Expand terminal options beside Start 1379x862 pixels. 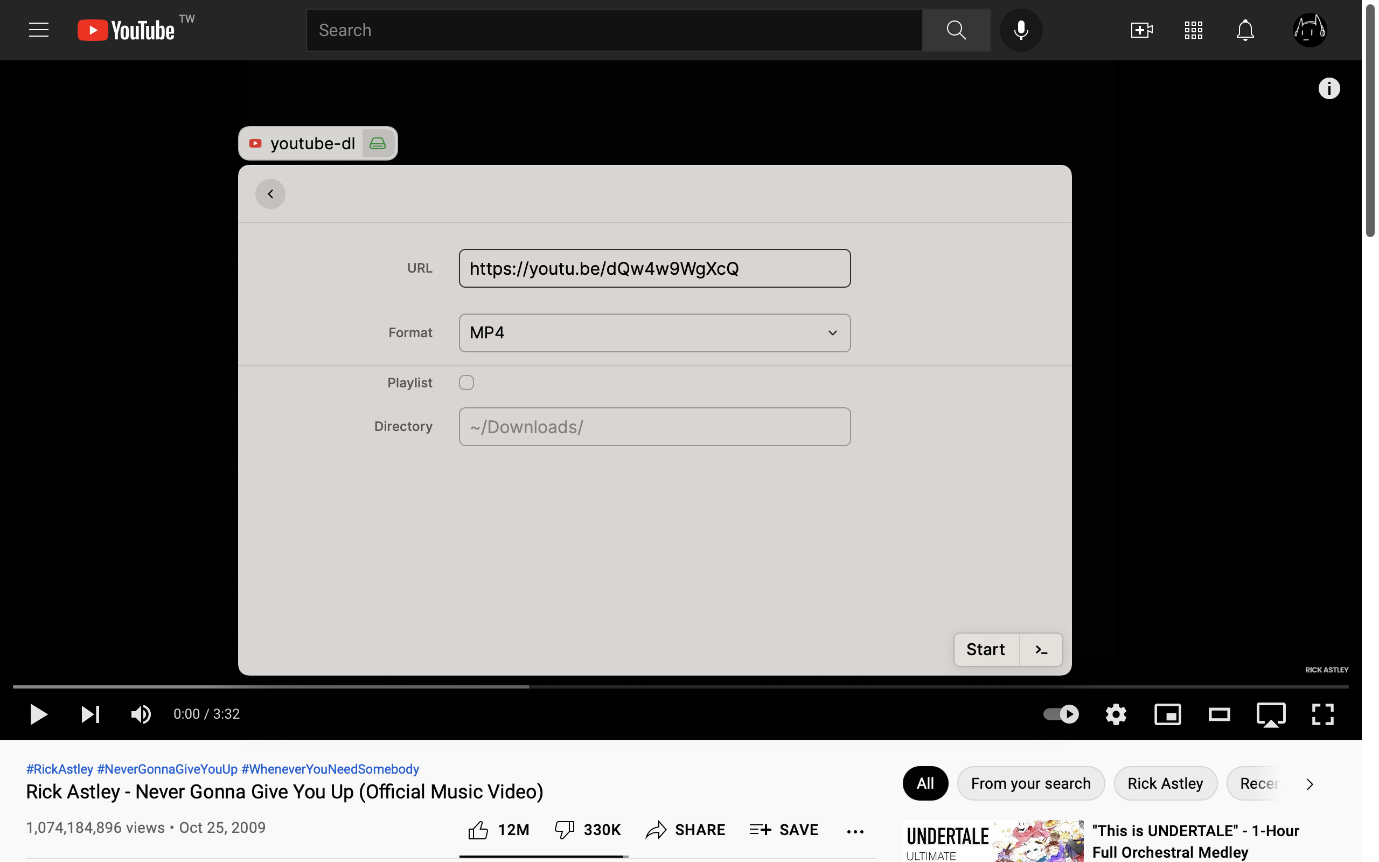(x=1041, y=649)
